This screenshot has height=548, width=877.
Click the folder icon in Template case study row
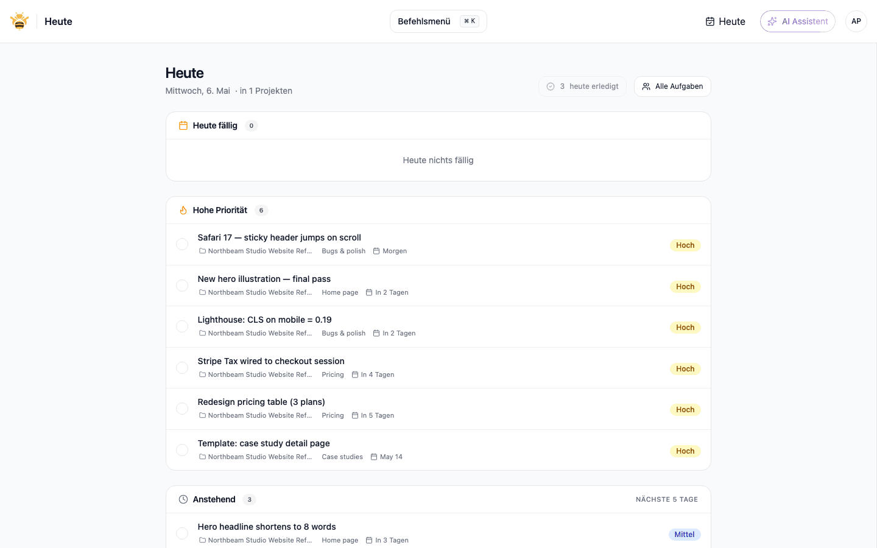point(202,457)
